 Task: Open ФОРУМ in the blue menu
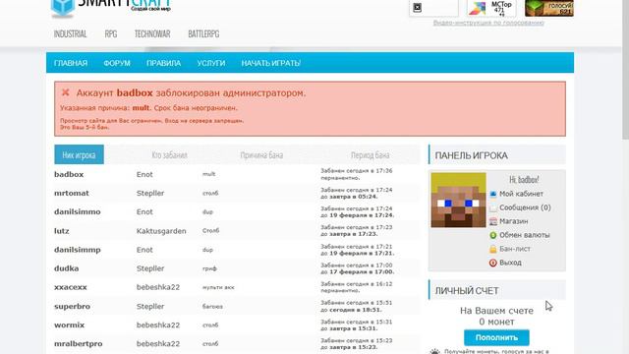click(117, 63)
